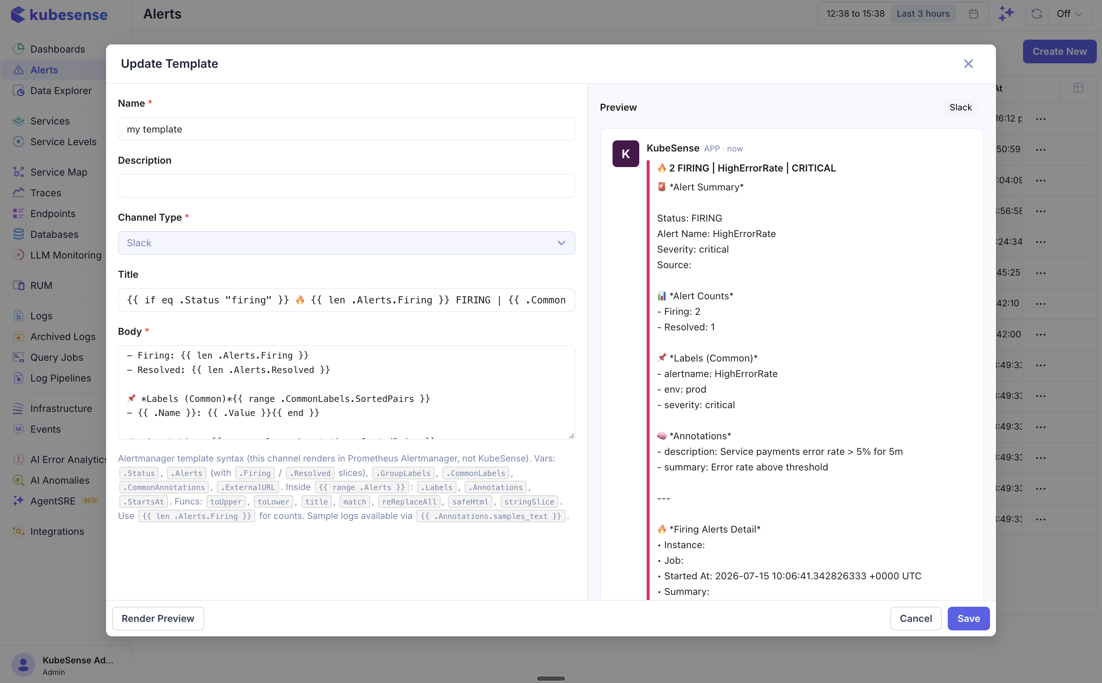Screen dimensions: 1102x683
Task: Click the table columns layout icon
Action: (1078, 88)
